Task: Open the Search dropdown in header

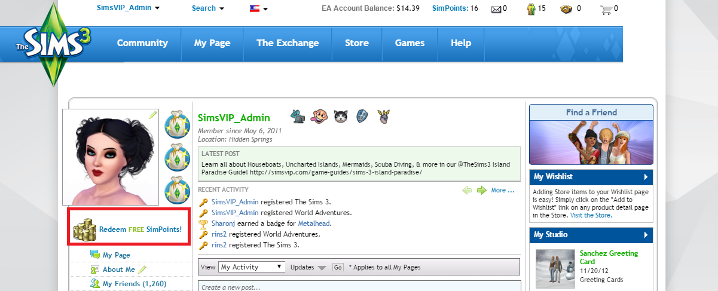Action: pyautogui.click(x=208, y=8)
